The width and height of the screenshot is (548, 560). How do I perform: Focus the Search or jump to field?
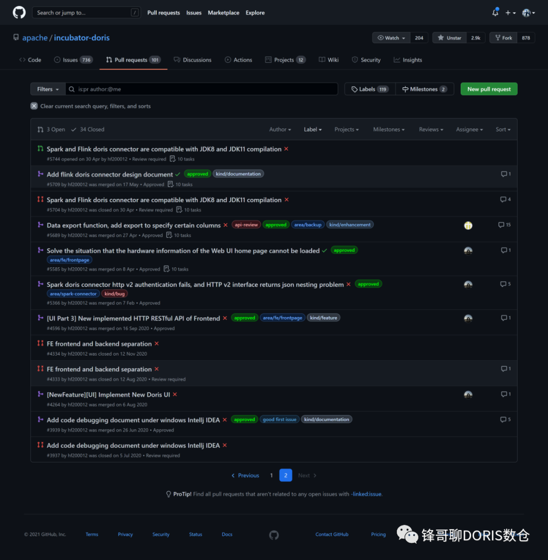(x=86, y=13)
